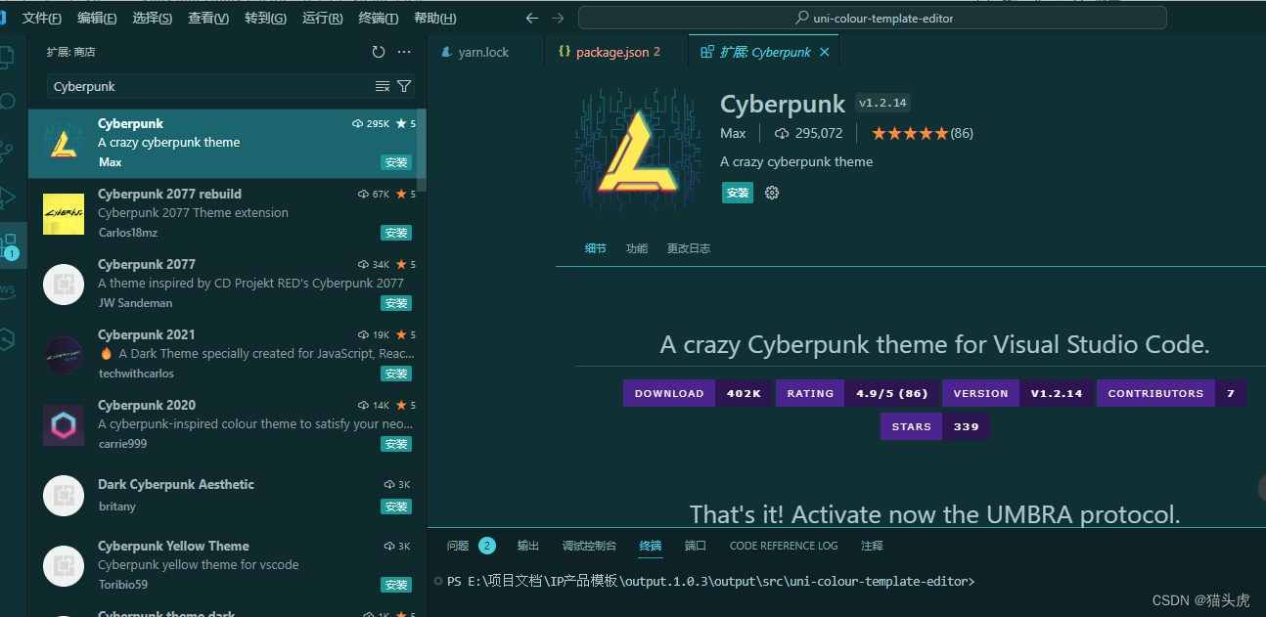Close the Cyberpunk extension tab
The height and width of the screenshot is (617, 1266).
(825, 52)
